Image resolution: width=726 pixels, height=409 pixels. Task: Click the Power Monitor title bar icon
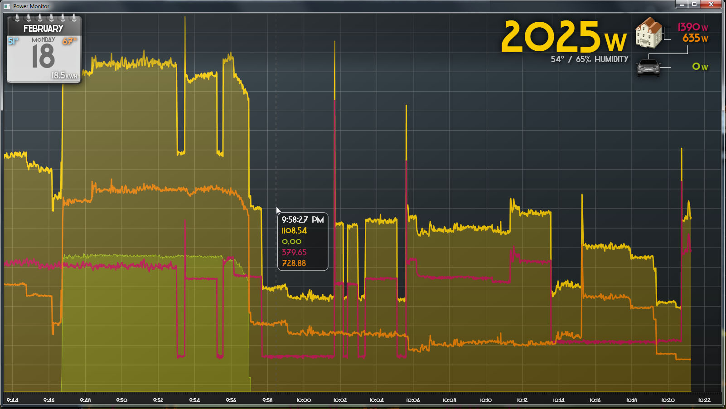(x=7, y=6)
